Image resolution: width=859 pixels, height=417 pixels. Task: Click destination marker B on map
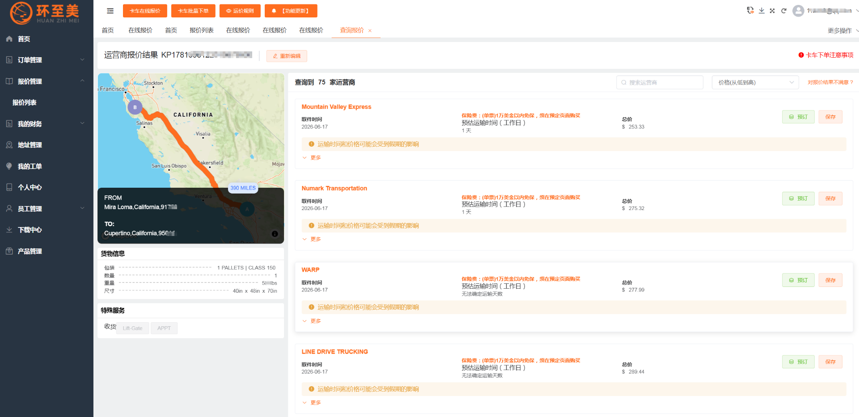point(135,107)
